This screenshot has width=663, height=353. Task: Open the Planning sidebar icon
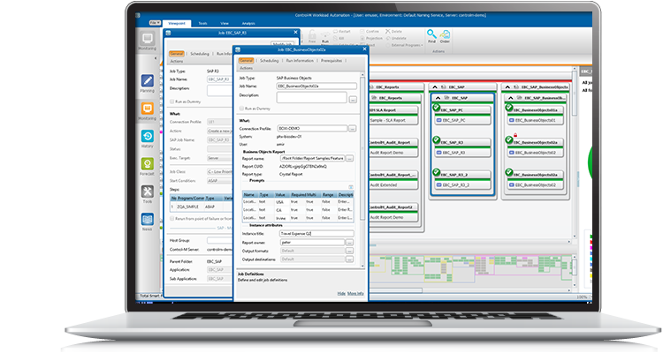click(147, 80)
